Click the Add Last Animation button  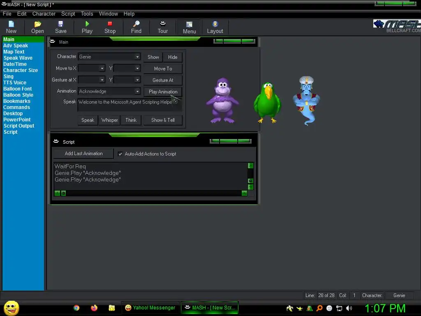tap(83, 153)
